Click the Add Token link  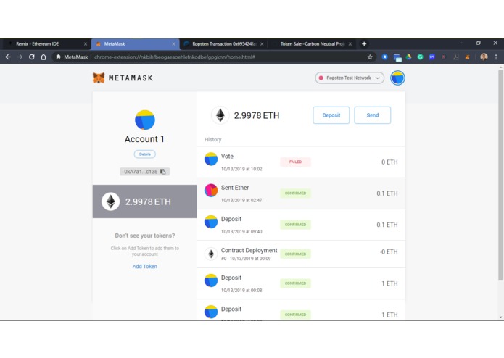tap(144, 266)
